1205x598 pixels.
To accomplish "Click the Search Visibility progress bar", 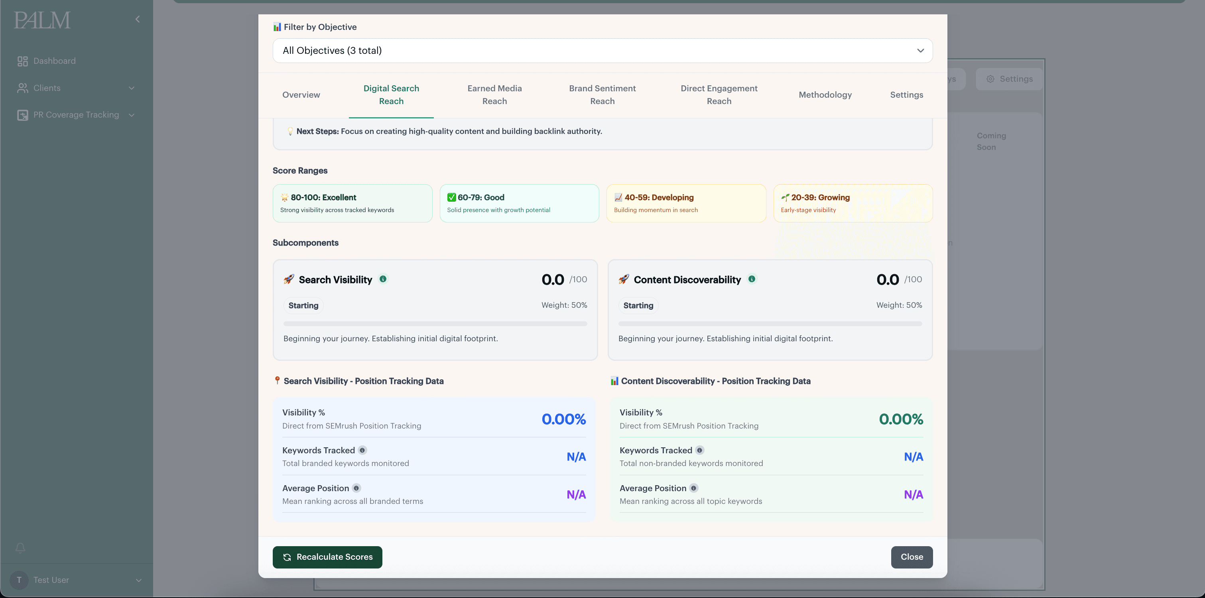I will coord(435,324).
